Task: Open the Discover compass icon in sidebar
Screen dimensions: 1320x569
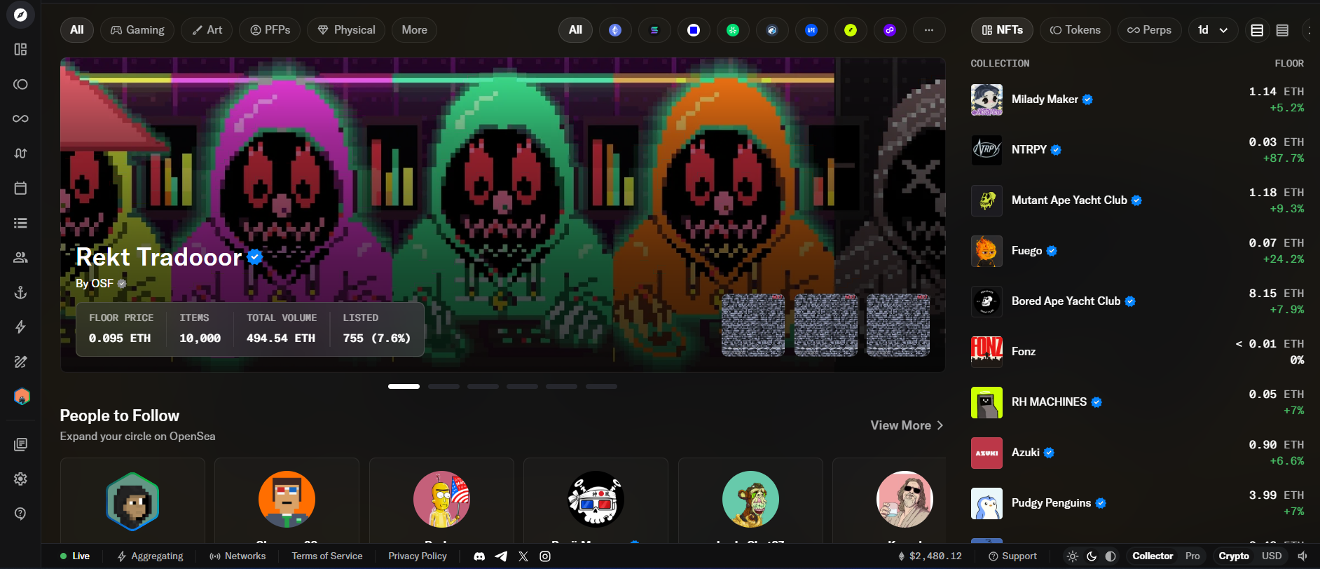Action: 20,15
